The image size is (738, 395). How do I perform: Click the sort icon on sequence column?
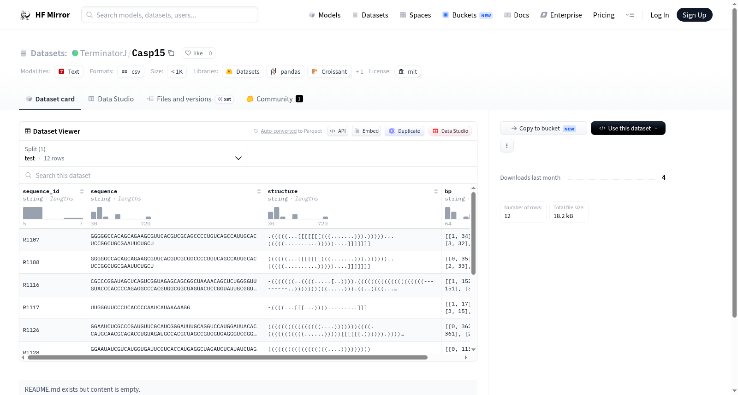(259, 191)
